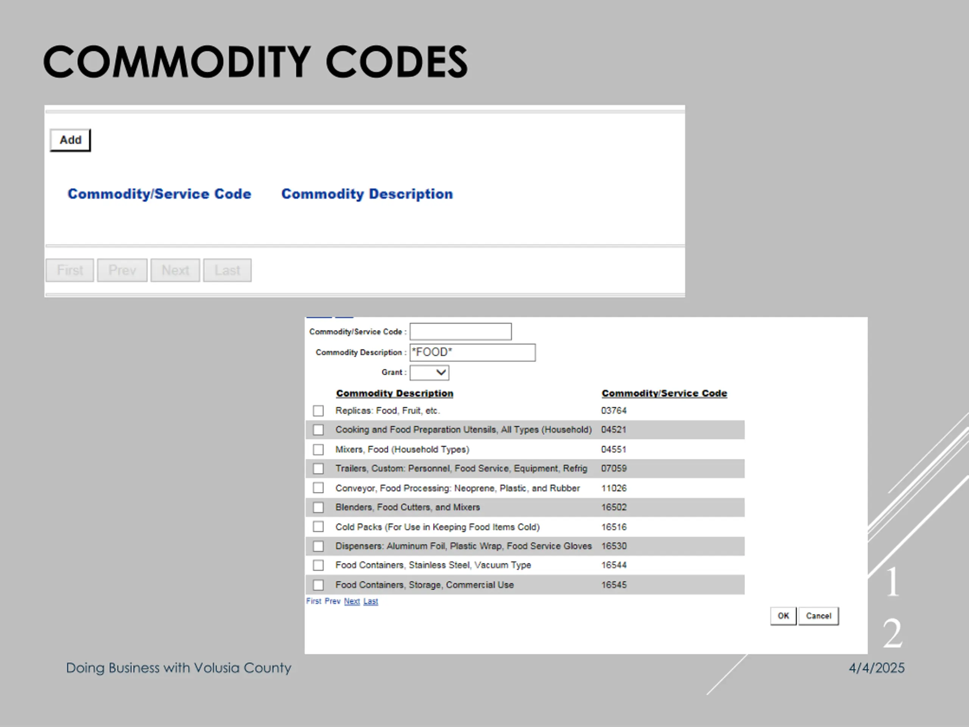This screenshot has width=969, height=727.
Task: Click 'Conveyor, Food Processing' description text
Action: tap(458, 488)
